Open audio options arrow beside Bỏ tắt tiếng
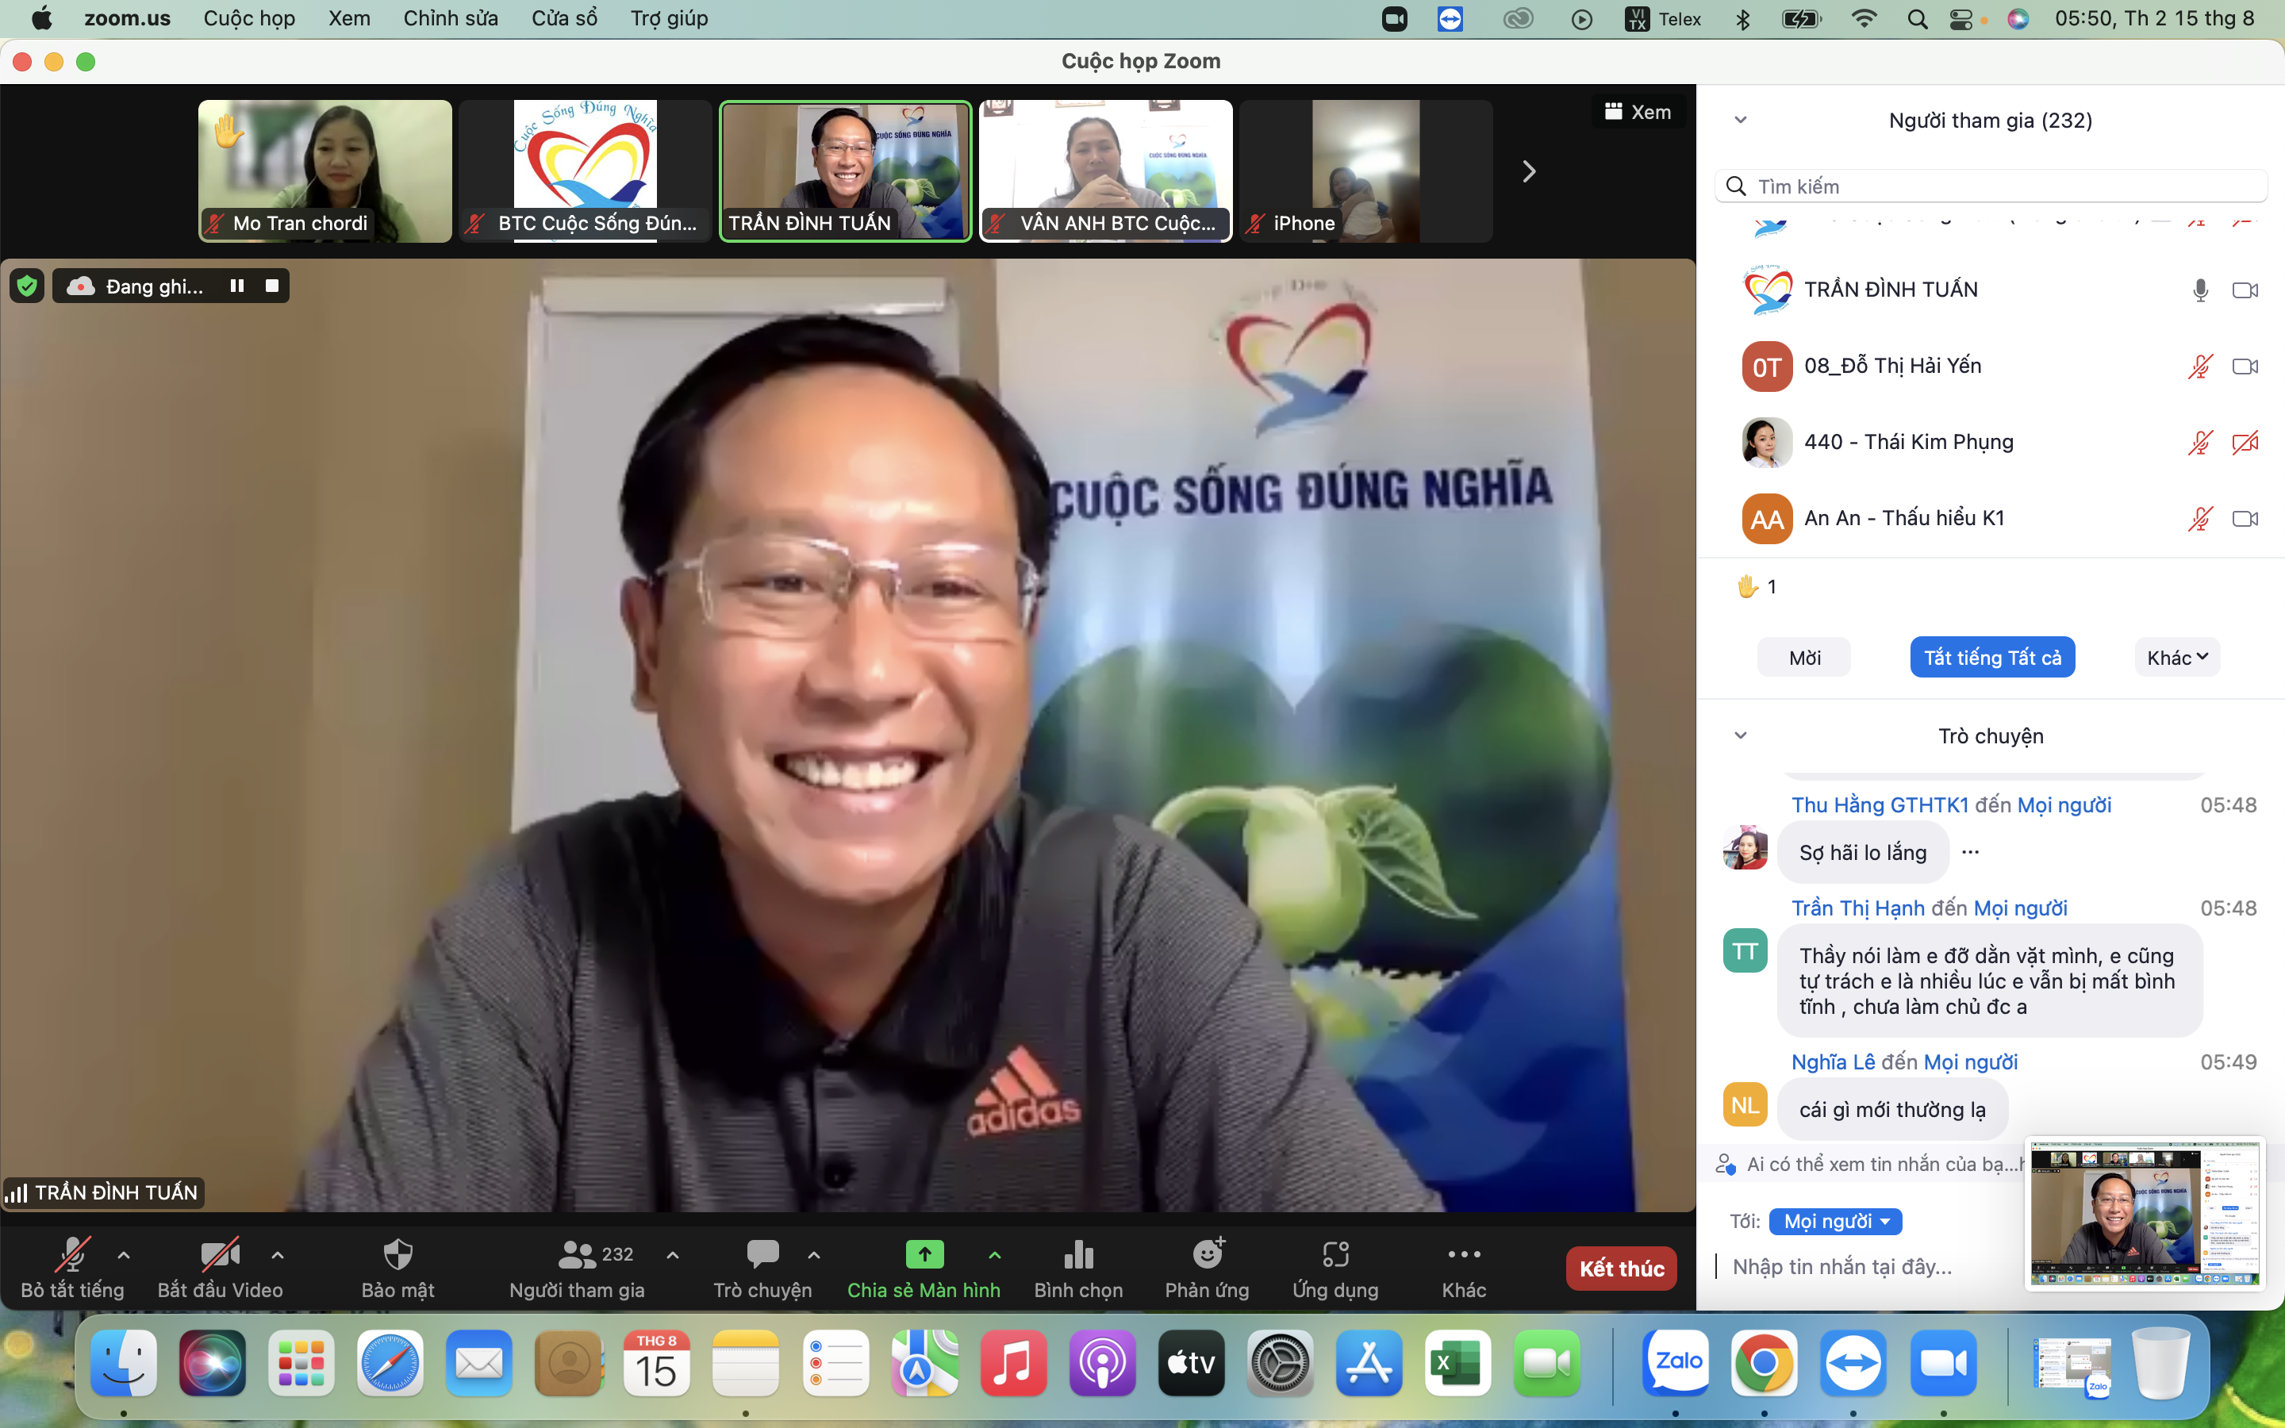 pos(124,1255)
